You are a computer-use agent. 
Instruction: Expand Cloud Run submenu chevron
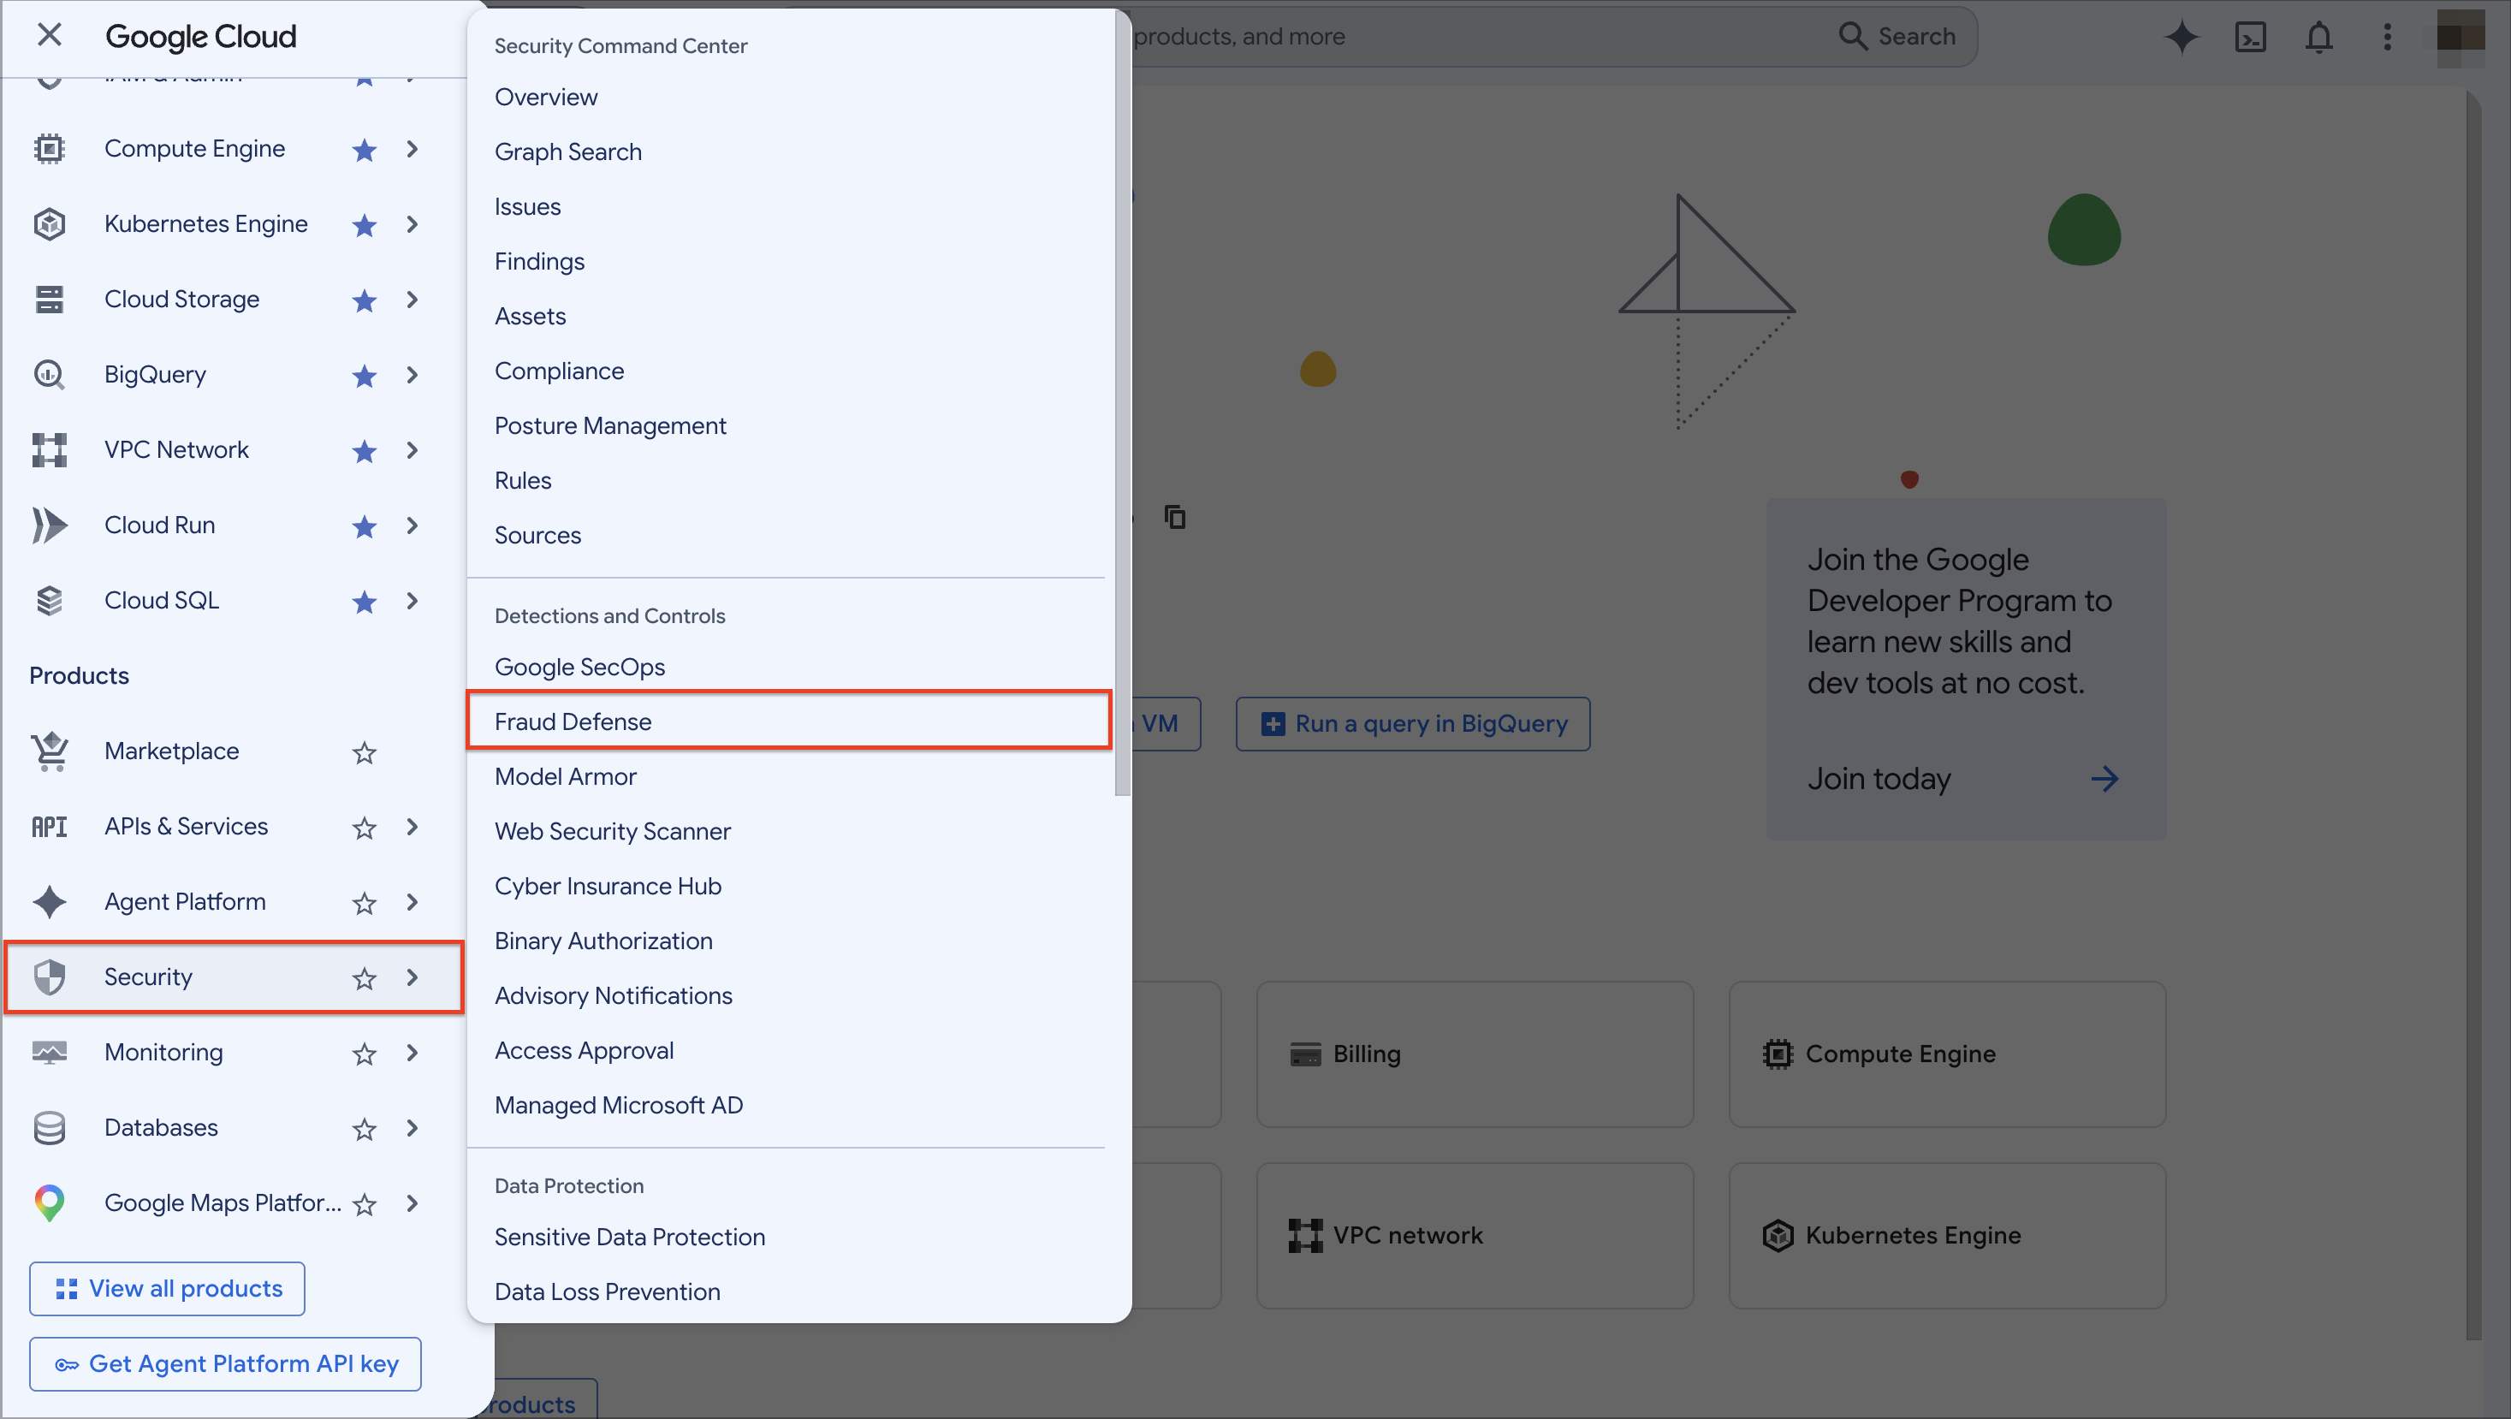tap(413, 525)
